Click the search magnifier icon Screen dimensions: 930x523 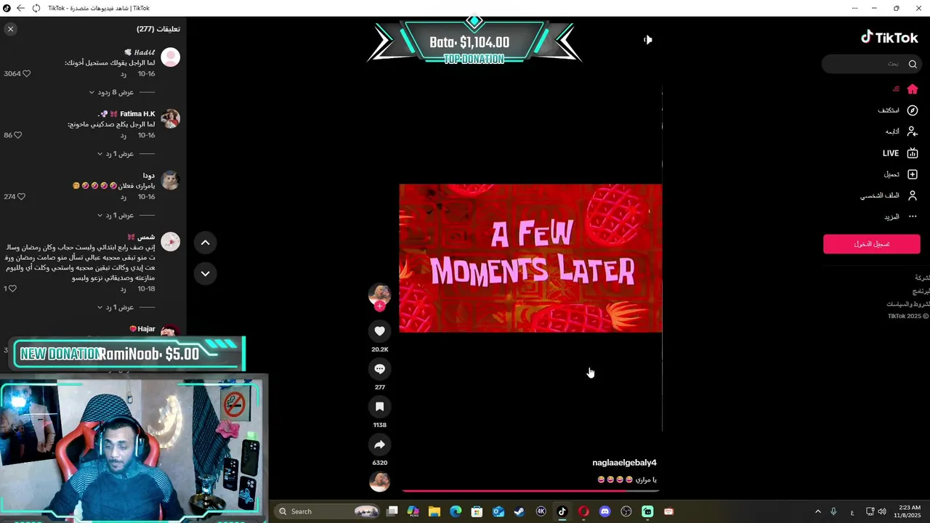click(913, 64)
